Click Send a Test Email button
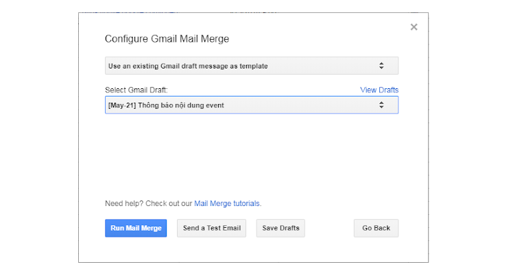Screen dimensions: 513x271 pos(212,228)
